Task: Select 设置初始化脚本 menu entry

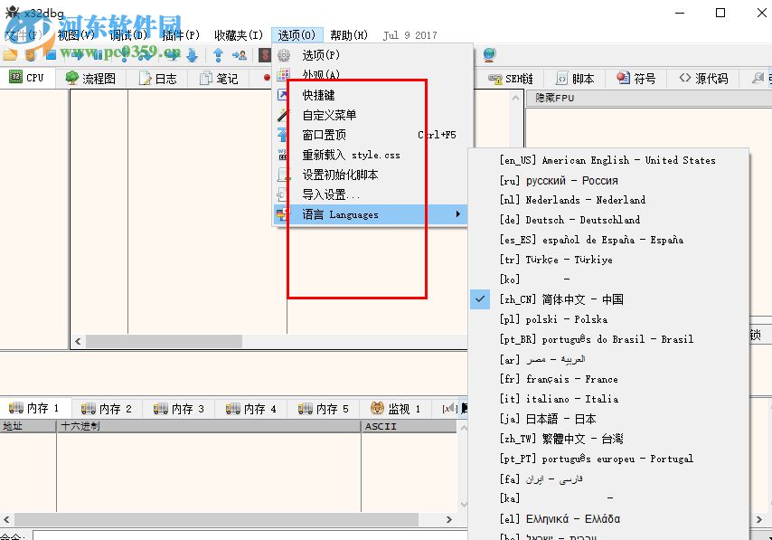Action: tap(372, 175)
